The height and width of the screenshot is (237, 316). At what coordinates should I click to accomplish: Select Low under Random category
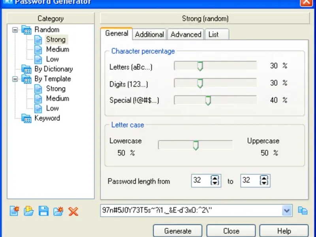[53, 59]
